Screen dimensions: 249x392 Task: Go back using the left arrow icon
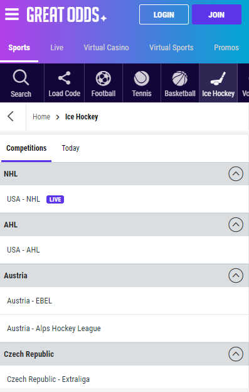click(11, 116)
